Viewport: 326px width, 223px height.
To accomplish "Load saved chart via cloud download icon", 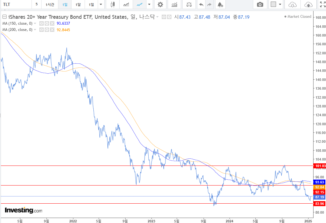I will pyautogui.click(x=292, y=4).
